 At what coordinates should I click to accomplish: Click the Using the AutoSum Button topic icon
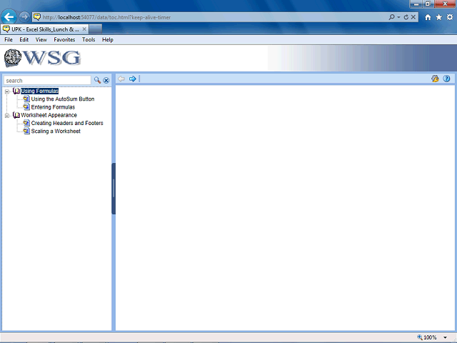[26, 99]
